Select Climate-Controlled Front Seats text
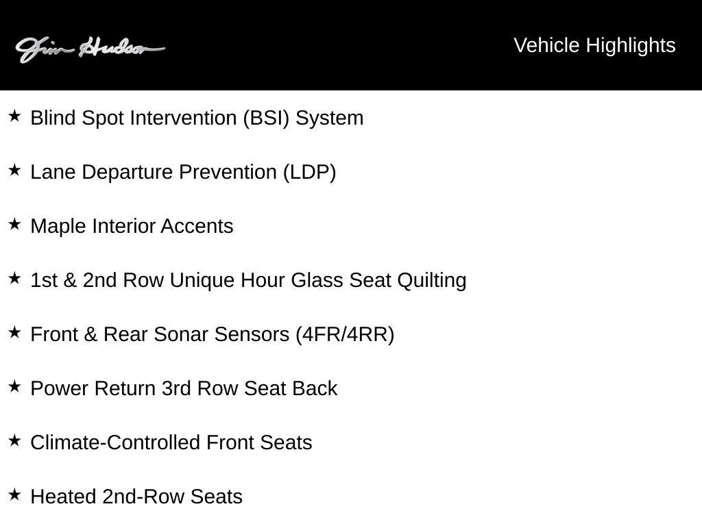 pyautogui.click(x=171, y=442)
